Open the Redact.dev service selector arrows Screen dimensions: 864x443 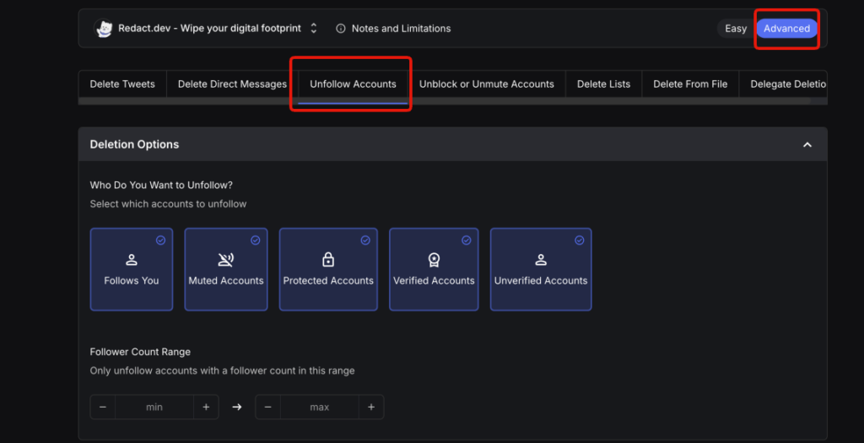[x=314, y=28]
